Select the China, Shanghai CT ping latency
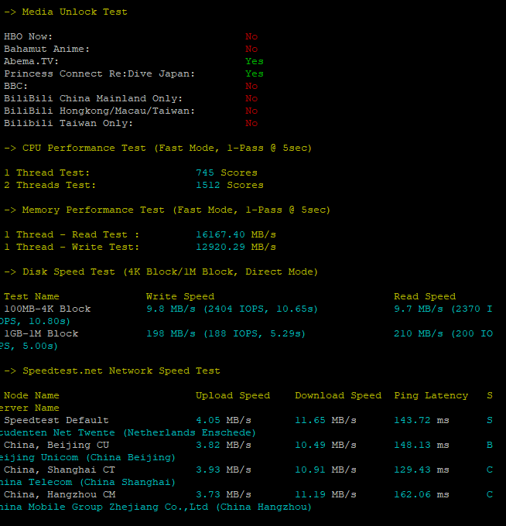The height and width of the screenshot is (526, 506). pos(421,470)
